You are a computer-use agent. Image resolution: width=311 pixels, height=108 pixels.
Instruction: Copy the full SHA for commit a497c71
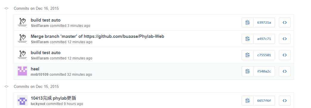pos(248,39)
